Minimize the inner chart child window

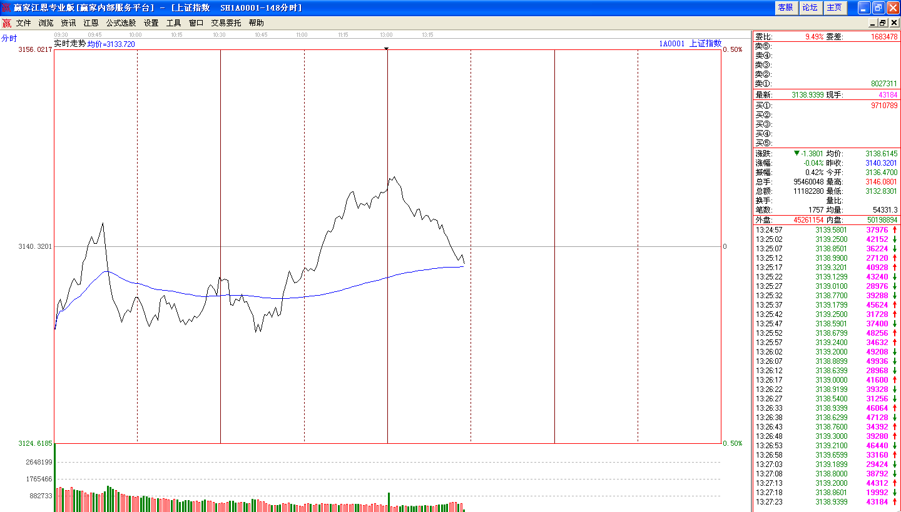click(x=873, y=23)
